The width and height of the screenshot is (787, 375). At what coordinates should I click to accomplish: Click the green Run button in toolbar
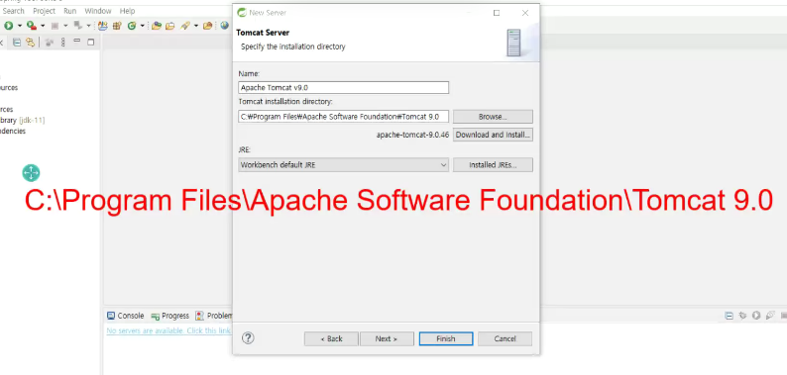9,26
